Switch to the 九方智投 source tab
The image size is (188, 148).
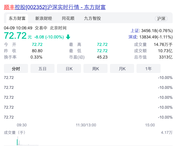92,18
